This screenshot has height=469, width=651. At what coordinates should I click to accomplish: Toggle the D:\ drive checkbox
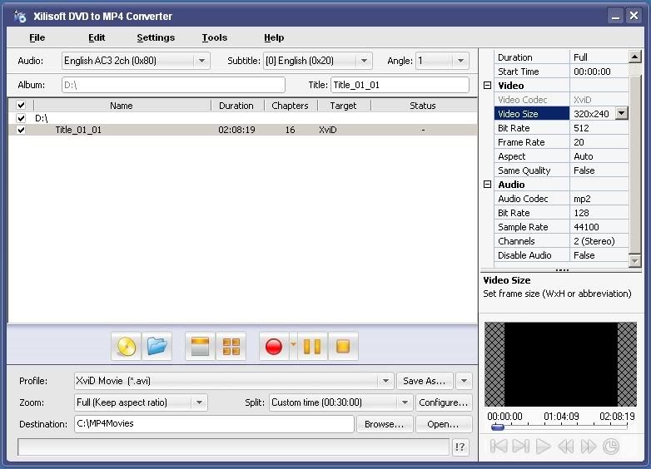pyautogui.click(x=21, y=118)
